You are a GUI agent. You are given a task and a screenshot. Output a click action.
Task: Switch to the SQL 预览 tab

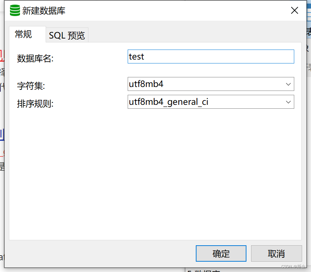click(67, 35)
